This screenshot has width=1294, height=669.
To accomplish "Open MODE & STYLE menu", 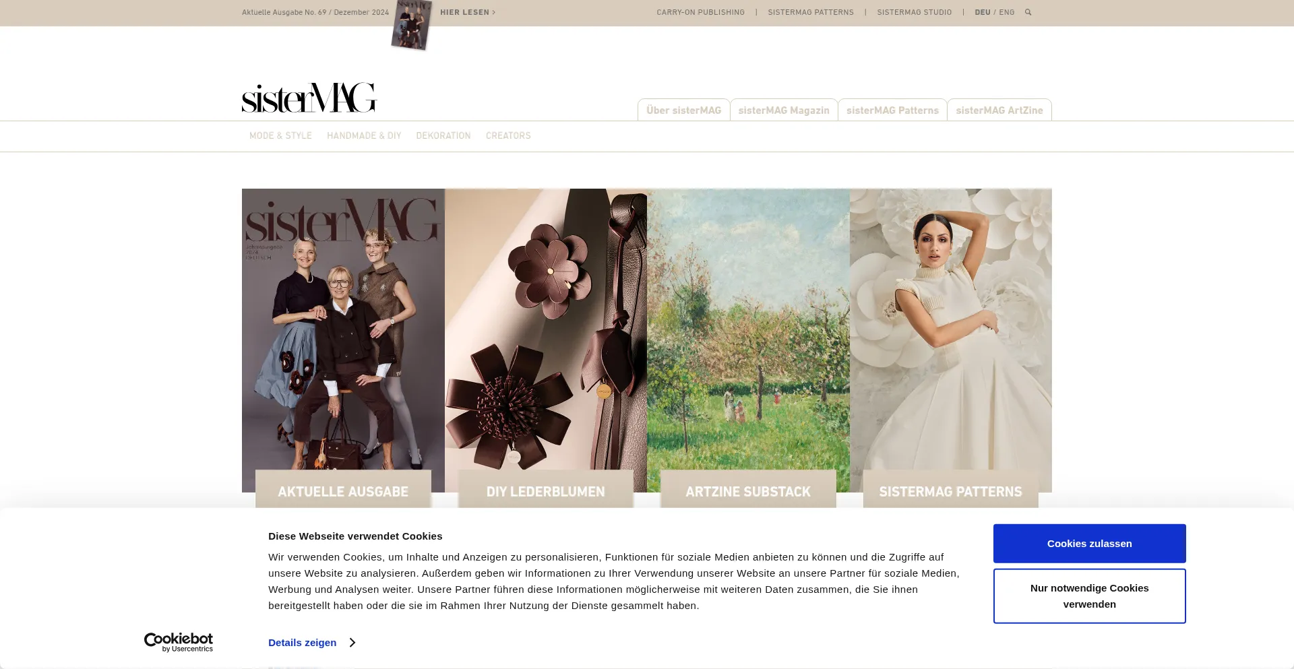I will click(x=280, y=136).
